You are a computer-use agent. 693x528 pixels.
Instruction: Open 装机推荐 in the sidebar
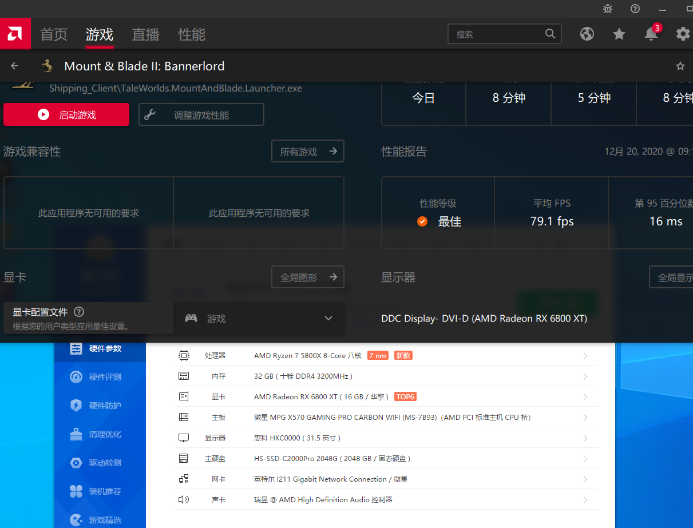coord(100,491)
